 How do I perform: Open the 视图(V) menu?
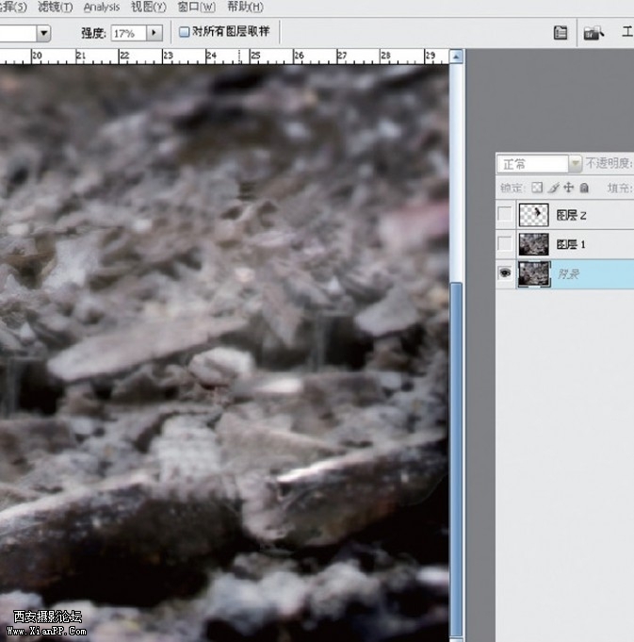tap(148, 7)
